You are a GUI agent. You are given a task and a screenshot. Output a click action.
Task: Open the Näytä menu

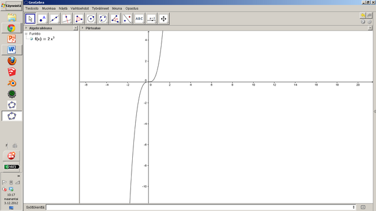[x=63, y=8]
